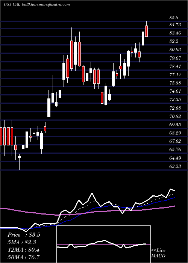Click the 78.41 price axis label
Viewport: 188px width, 263px height.
point(175,67)
